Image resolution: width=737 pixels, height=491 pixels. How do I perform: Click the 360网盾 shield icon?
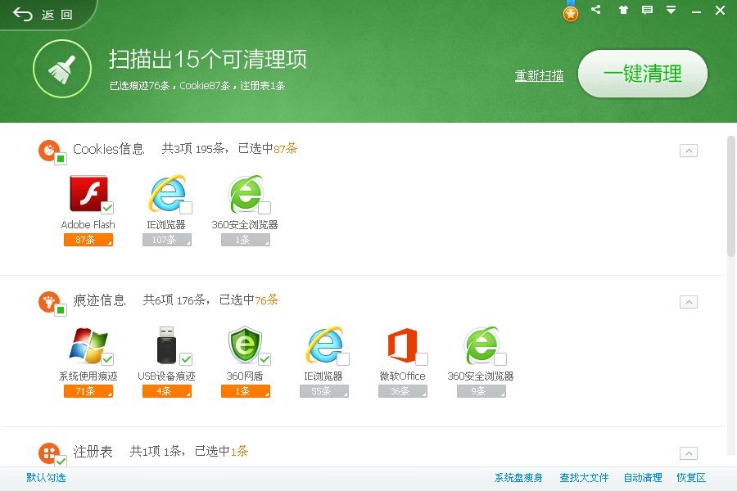[x=245, y=345]
